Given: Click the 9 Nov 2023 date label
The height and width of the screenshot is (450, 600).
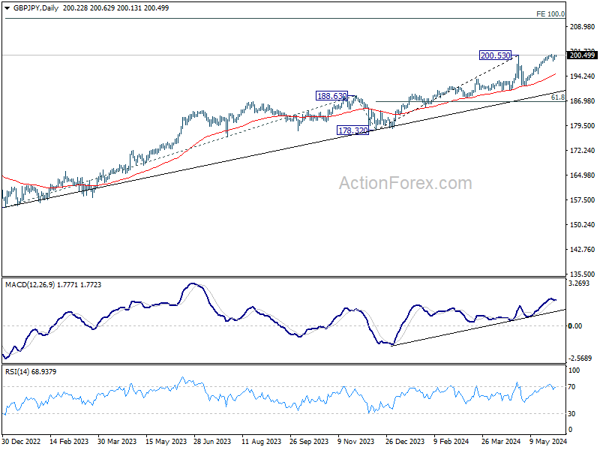Looking at the screenshot, I should tap(356, 442).
